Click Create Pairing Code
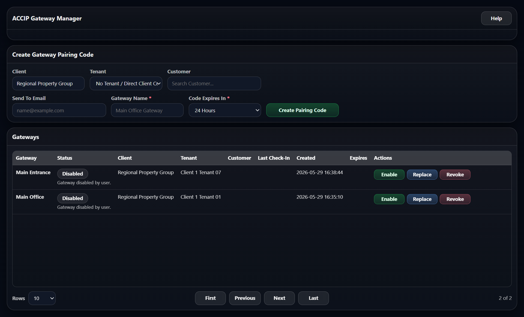524x317 pixels. click(303, 110)
